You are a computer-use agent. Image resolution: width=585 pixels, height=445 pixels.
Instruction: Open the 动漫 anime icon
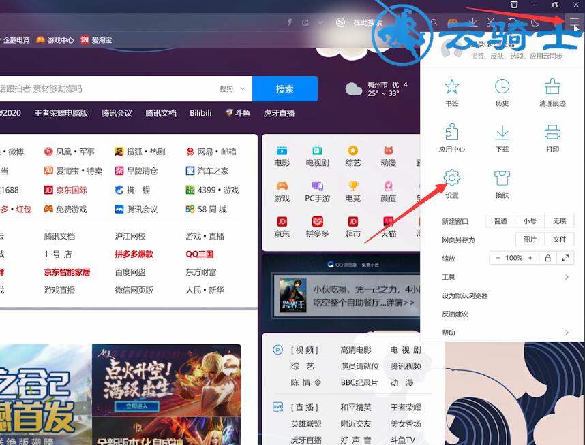(389, 150)
